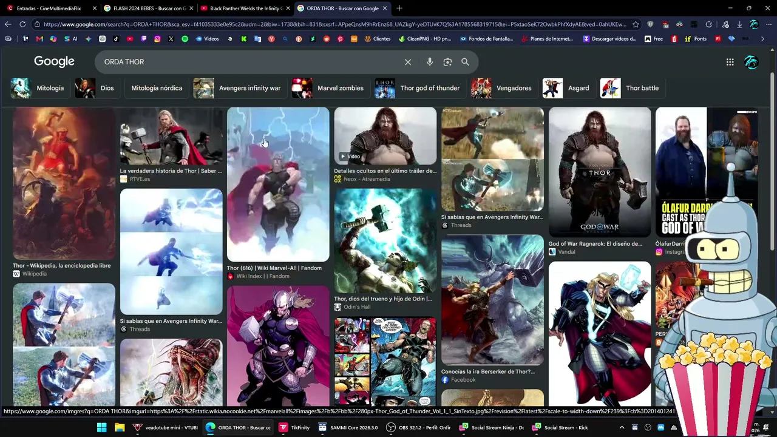Open the Gmail bookmark icon
The height and width of the screenshot is (437, 777).
click(x=39, y=39)
